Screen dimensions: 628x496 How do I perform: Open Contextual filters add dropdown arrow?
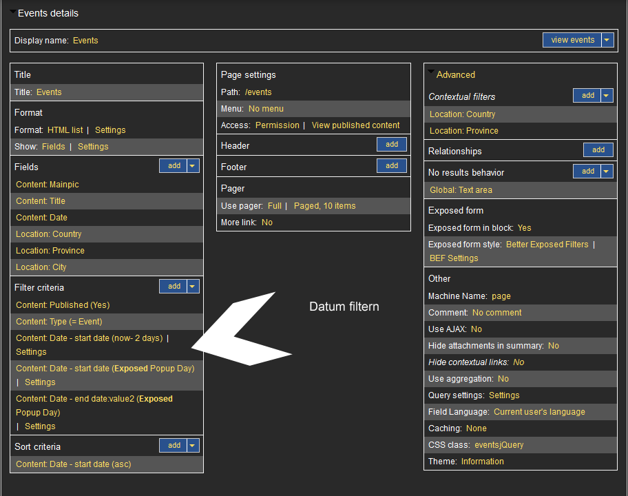coord(607,96)
